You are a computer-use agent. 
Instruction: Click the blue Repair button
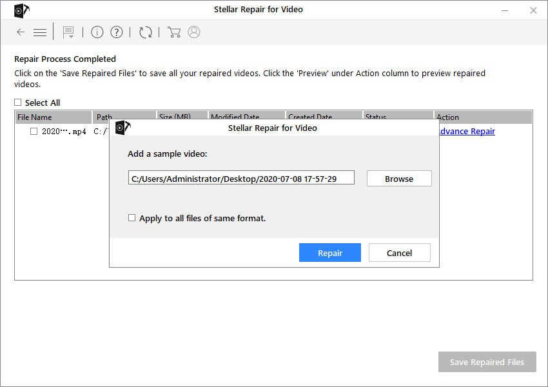329,253
